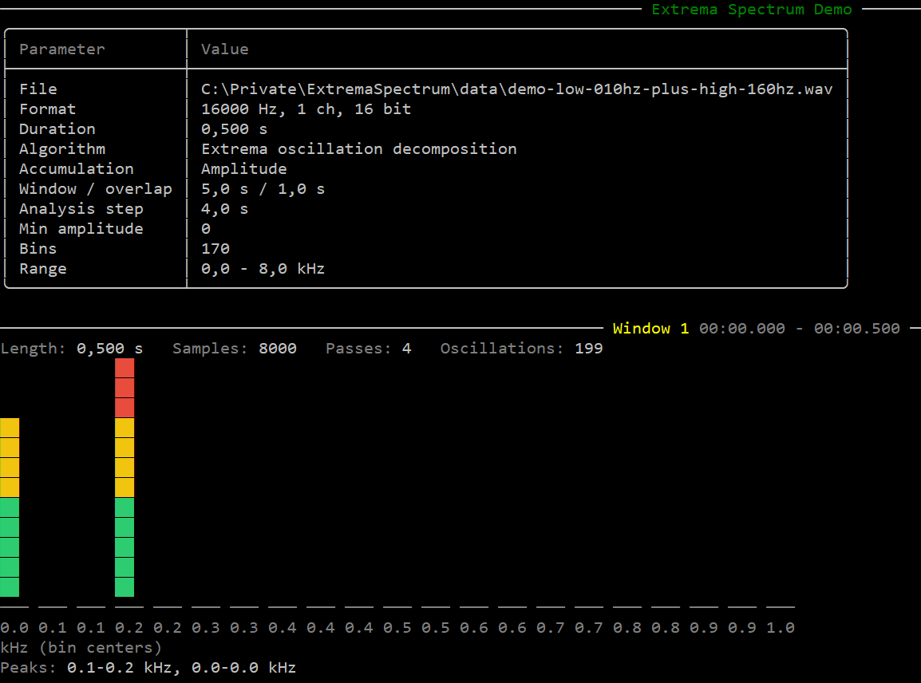This screenshot has height=683, width=921.
Task: Click the File parameter label
Action: 38,89
